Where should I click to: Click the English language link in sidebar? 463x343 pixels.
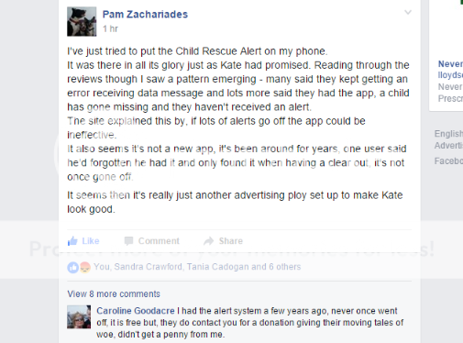448,134
